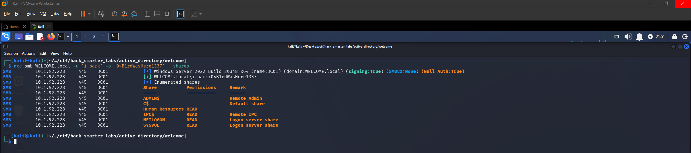Viewport: 691px width, 153px height.
Task: Revert VM to the previous snapshot
Action: (x=124, y=14)
